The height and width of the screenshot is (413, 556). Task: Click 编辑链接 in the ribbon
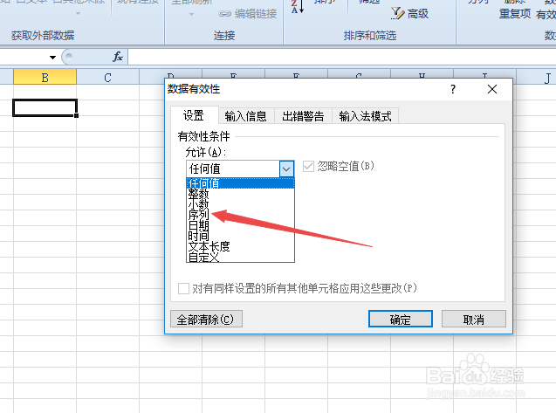248,14
